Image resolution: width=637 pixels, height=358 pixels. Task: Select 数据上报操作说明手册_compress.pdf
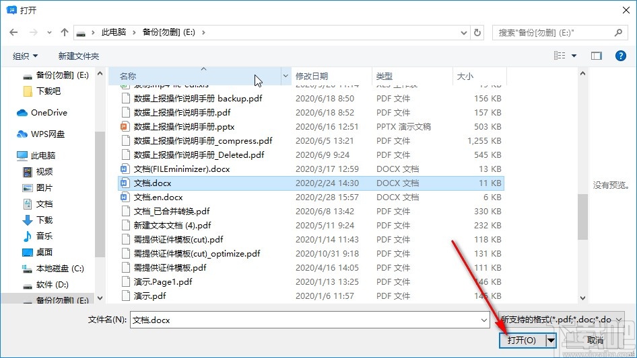tap(203, 140)
